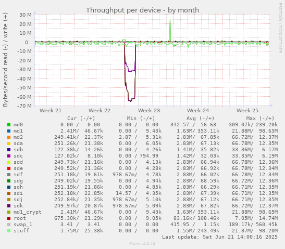This screenshot has width=285, height=249.
Task: Click the sdc purple legend swatch
Action: (x=9, y=156)
